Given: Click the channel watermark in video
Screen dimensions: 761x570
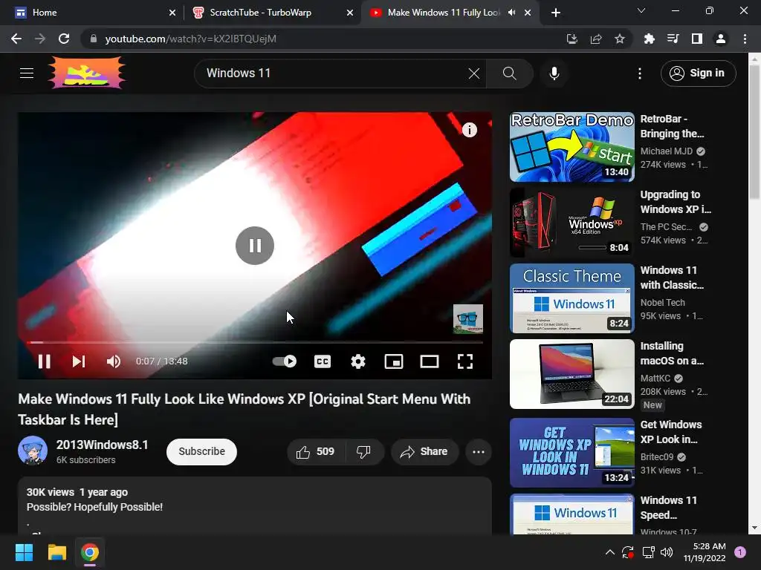Looking at the screenshot, I should click(x=468, y=319).
